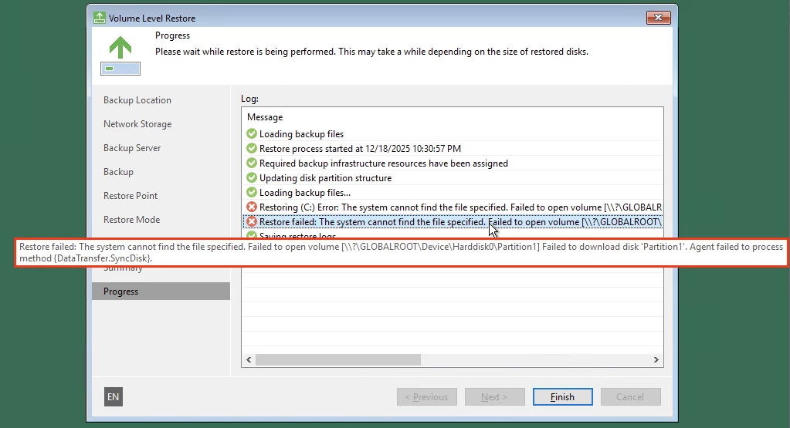Select the 'Restoring (C:) Error' log row

click(453, 207)
